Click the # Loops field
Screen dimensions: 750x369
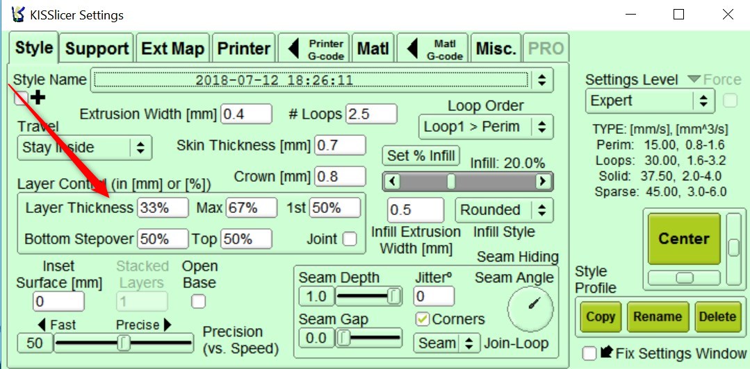[x=372, y=114]
